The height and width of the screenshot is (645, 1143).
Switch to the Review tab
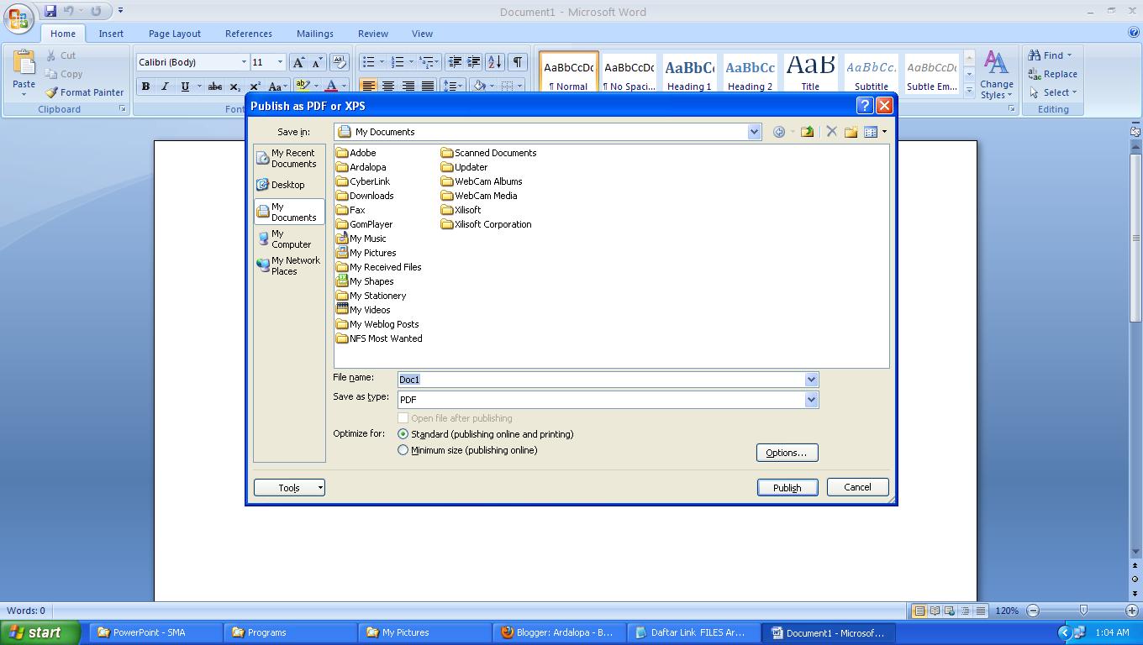point(373,34)
